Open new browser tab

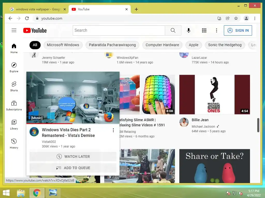point(136,9)
